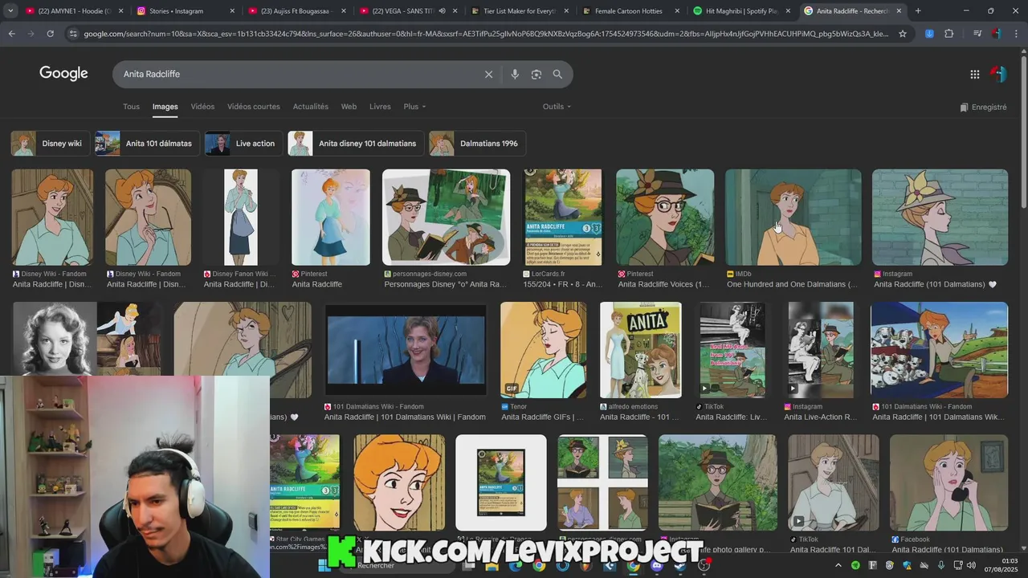Open the Web search tab
The height and width of the screenshot is (578, 1028).
coord(349,107)
